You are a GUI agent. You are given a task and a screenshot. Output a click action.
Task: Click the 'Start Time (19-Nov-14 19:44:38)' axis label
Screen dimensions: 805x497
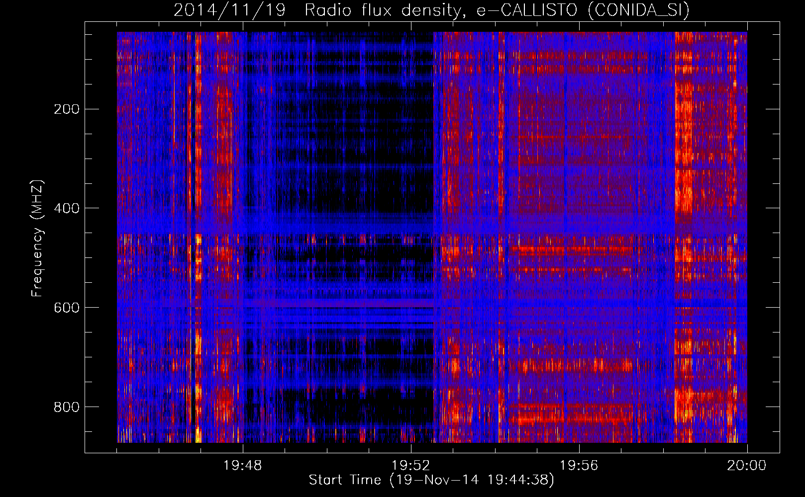point(431,480)
